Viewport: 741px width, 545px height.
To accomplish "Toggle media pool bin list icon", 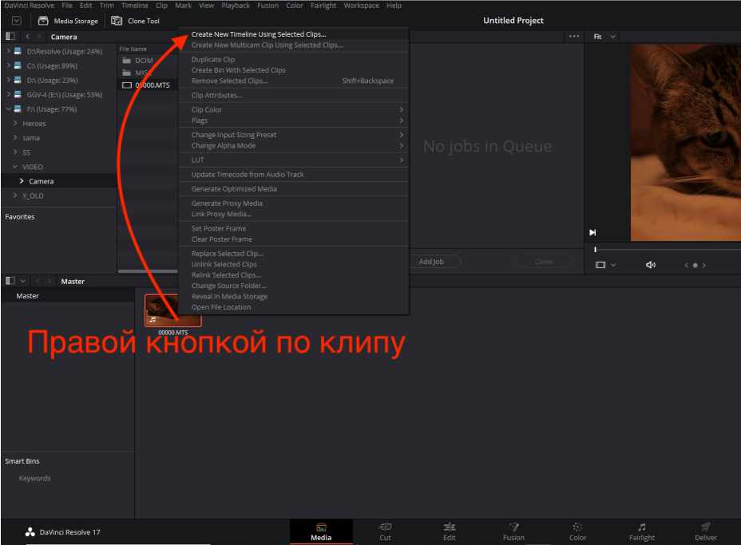I will click(x=10, y=281).
